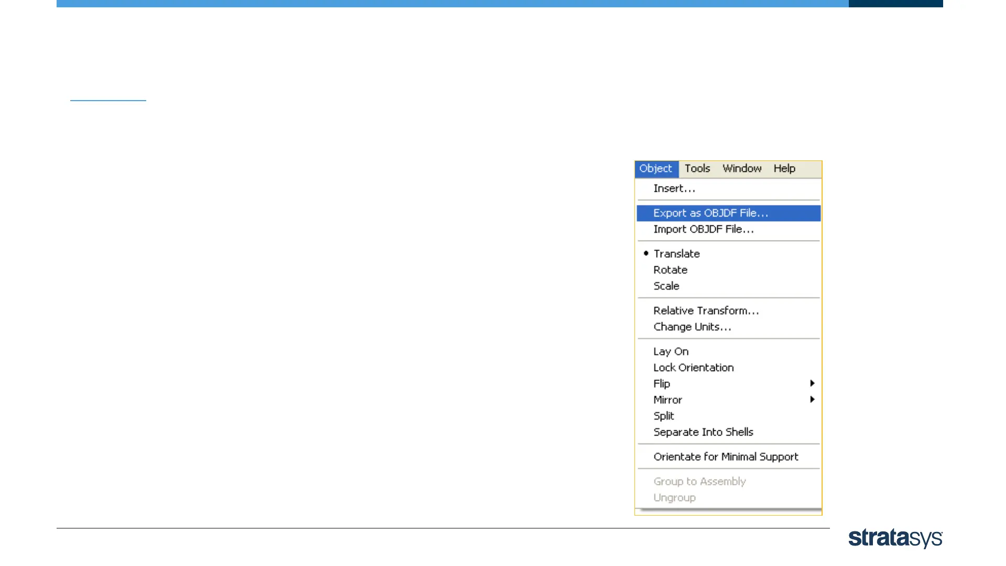Open the Window menu
This screenshot has width=1006, height=566.
point(742,169)
